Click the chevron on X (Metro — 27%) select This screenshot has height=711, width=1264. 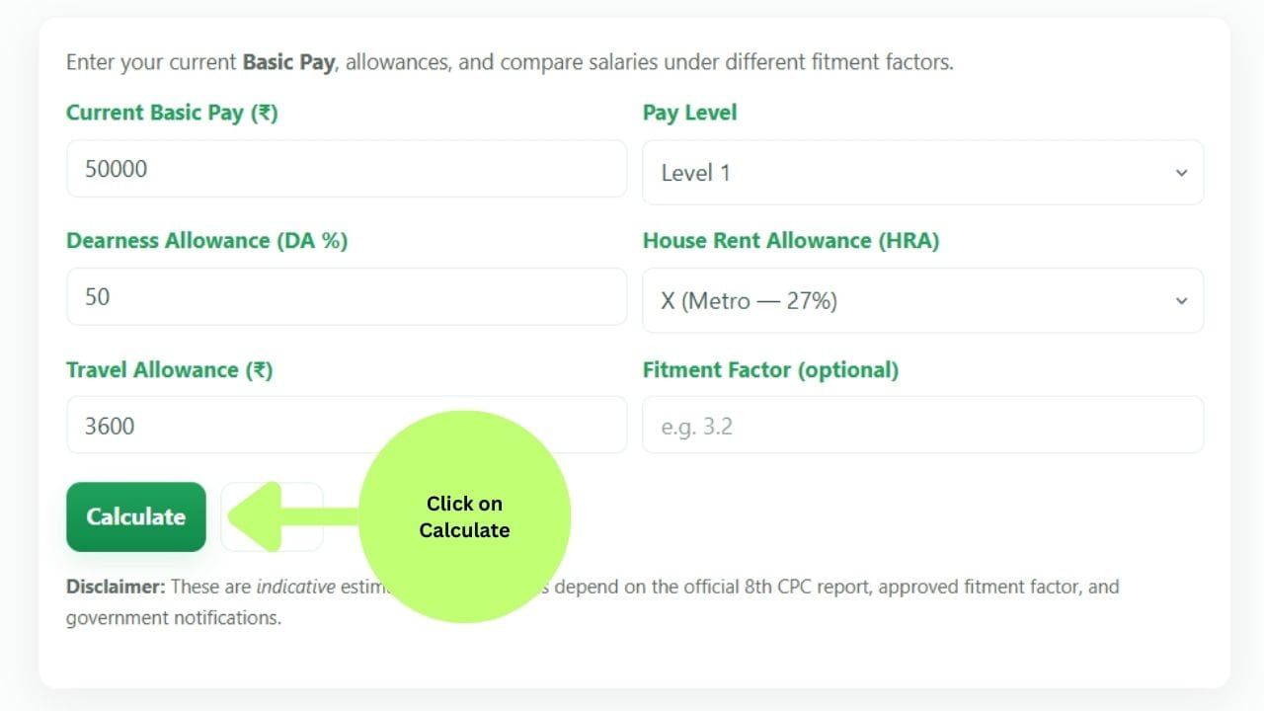1181,300
